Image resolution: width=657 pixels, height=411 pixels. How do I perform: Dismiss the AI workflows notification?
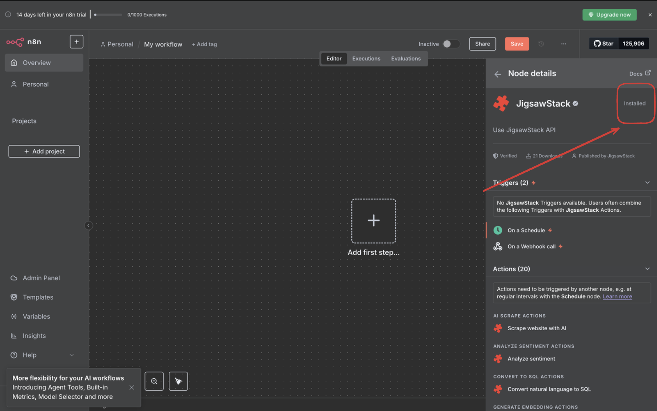[x=132, y=387]
